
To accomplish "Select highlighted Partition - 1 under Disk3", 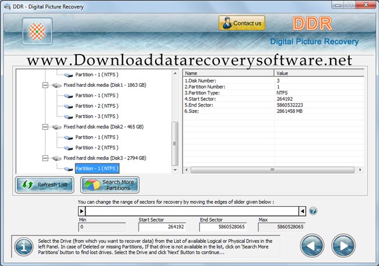I will tap(97, 168).
